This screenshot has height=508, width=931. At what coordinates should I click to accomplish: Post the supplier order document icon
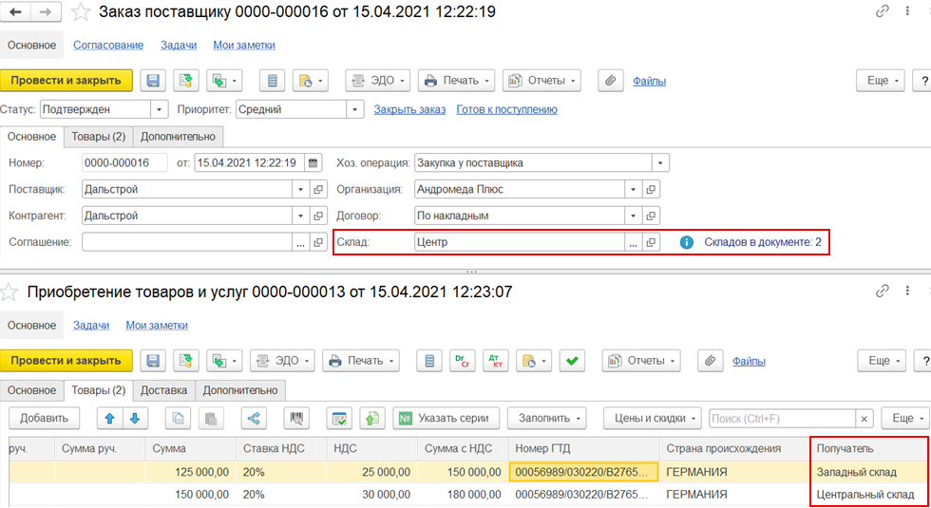click(186, 81)
